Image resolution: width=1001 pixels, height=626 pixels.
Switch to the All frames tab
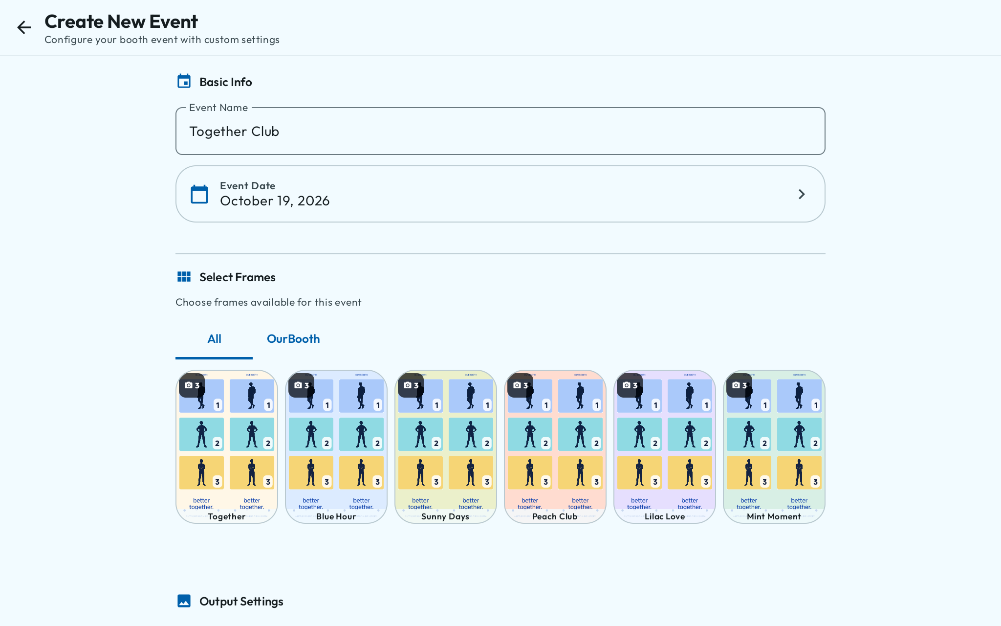[x=214, y=339]
